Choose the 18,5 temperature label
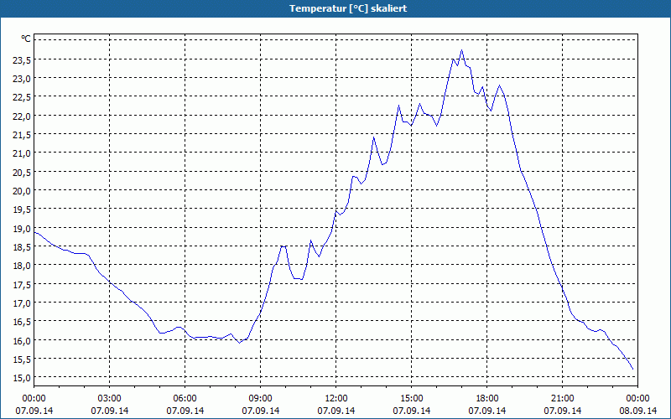The image size is (671, 419). pyautogui.click(x=22, y=247)
